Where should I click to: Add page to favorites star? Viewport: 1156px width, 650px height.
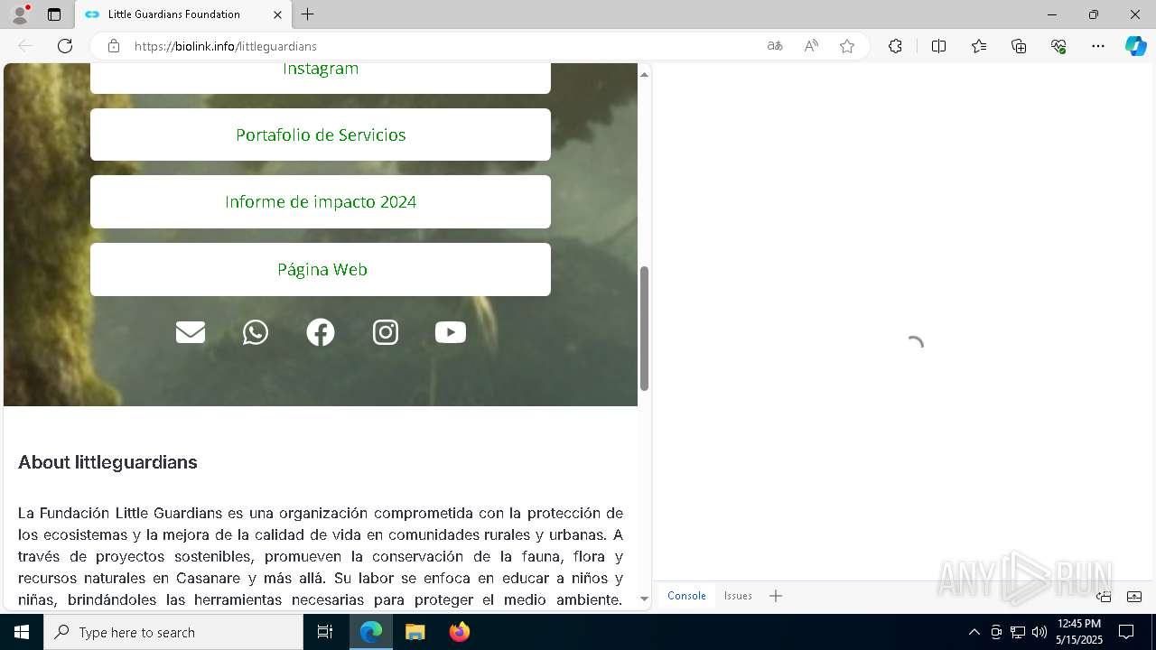point(847,46)
